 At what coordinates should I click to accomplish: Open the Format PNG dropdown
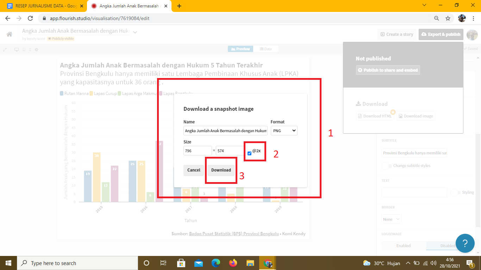pyautogui.click(x=284, y=131)
